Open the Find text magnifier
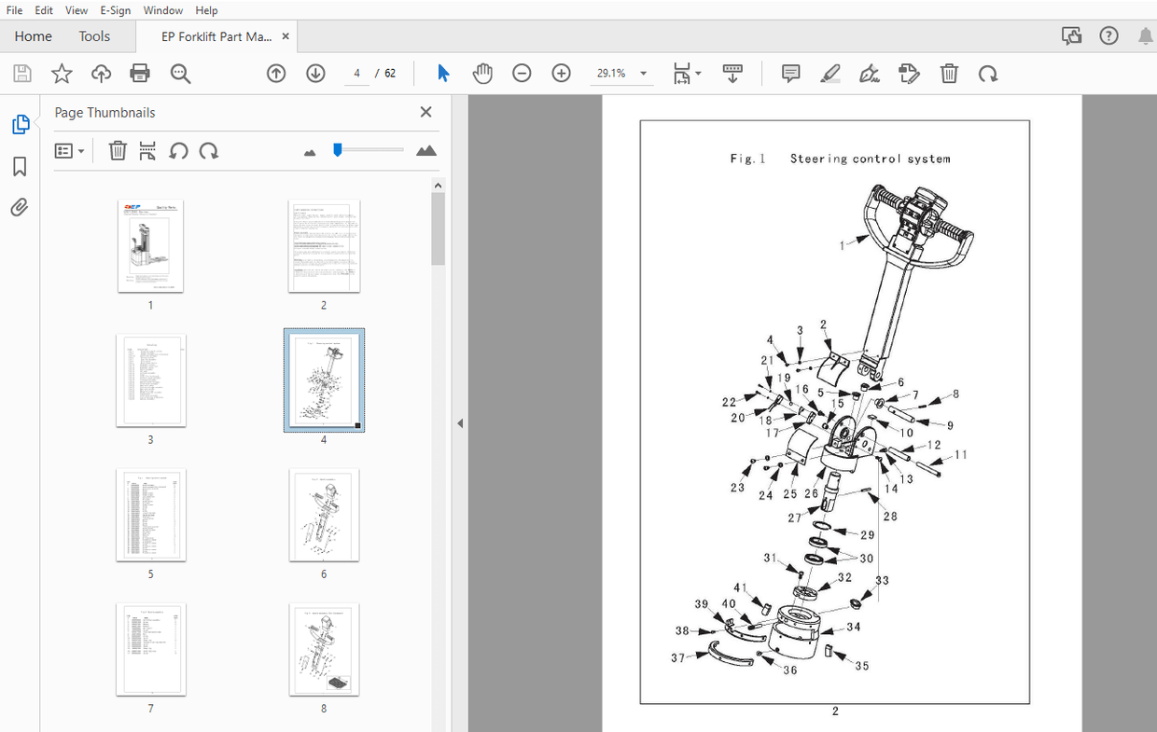 pyautogui.click(x=180, y=73)
